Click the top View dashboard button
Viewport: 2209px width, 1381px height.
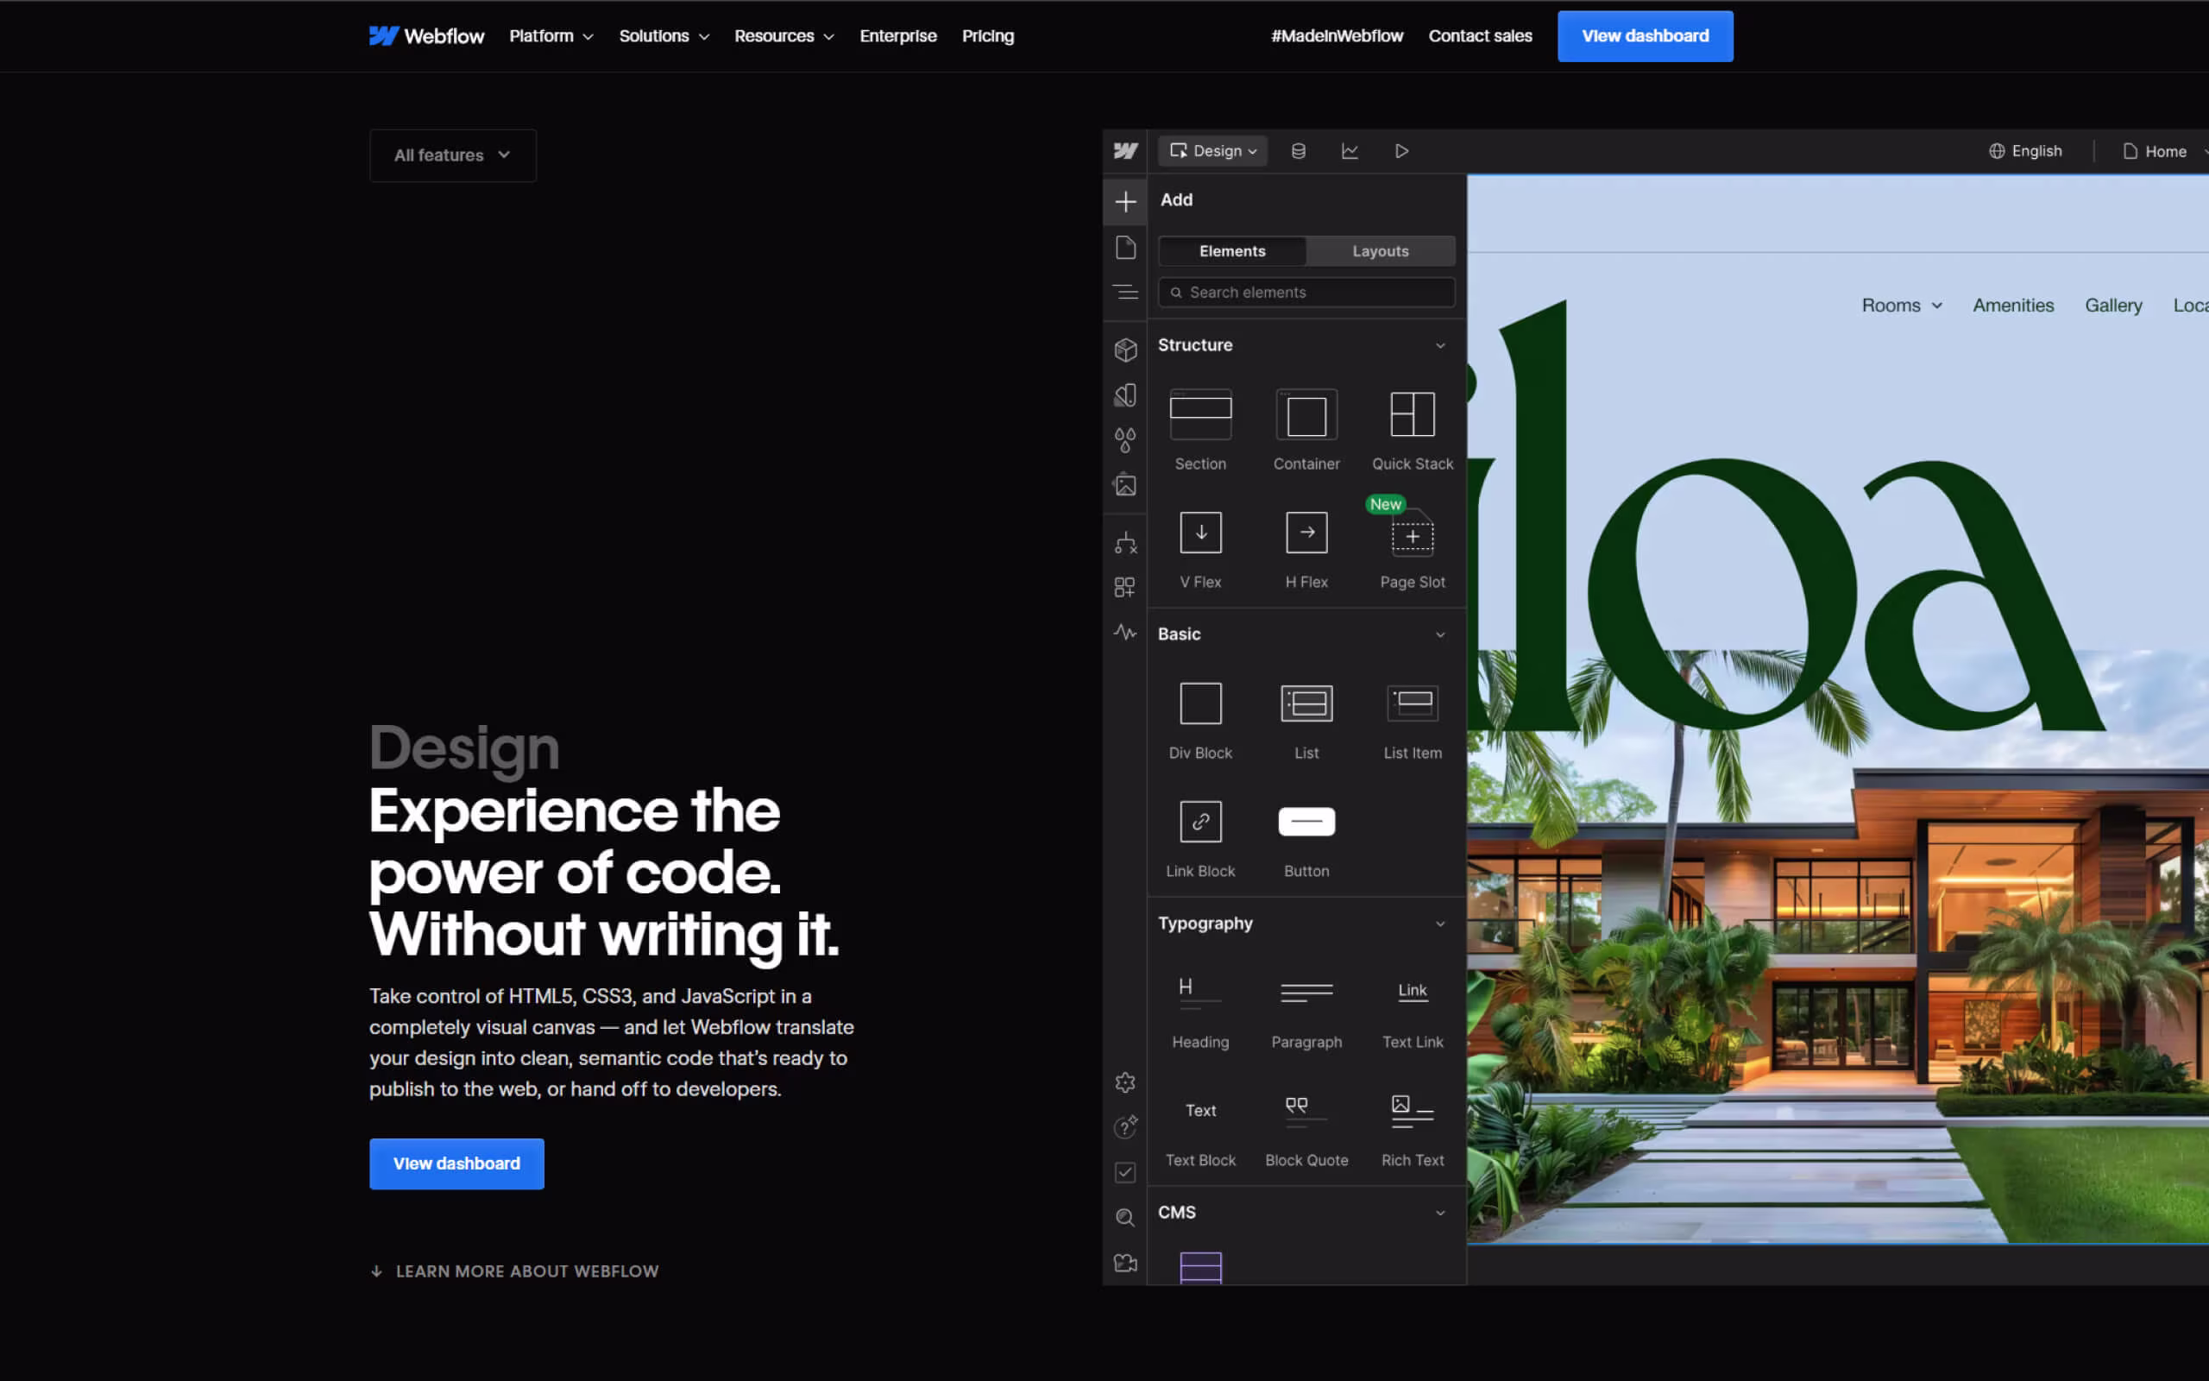[x=1645, y=35]
